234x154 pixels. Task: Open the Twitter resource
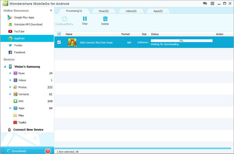pyautogui.click(x=18, y=45)
